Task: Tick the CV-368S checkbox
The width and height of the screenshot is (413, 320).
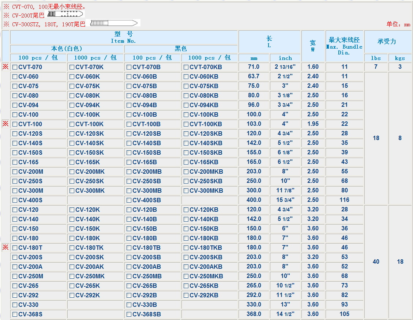Action: point(15,314)
